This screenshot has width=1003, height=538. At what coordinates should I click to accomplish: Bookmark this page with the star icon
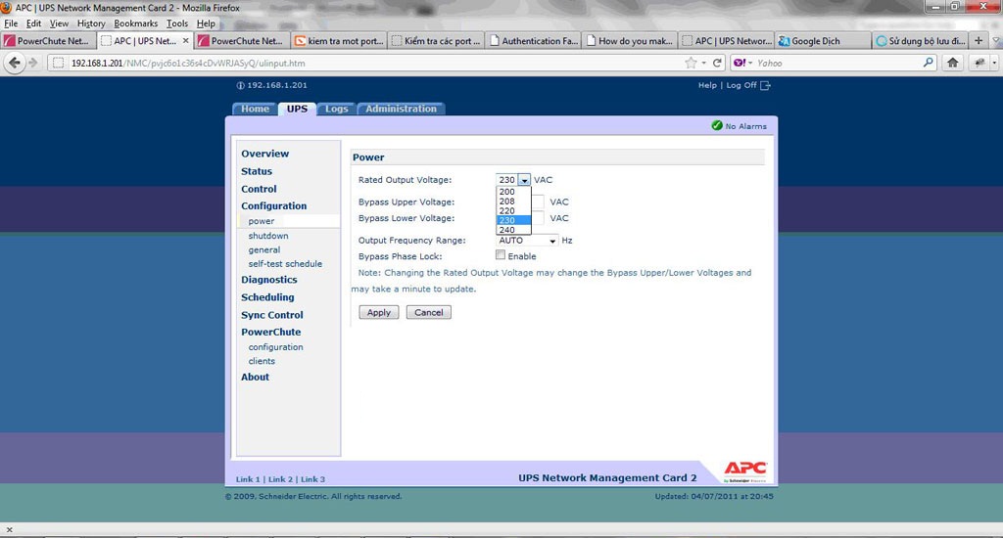691,63
